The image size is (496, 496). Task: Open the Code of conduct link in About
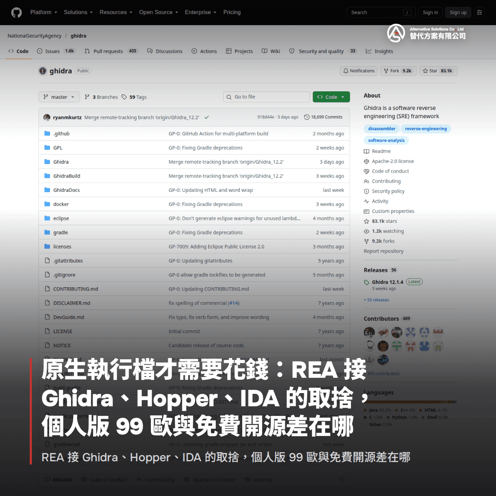point(386,171)
